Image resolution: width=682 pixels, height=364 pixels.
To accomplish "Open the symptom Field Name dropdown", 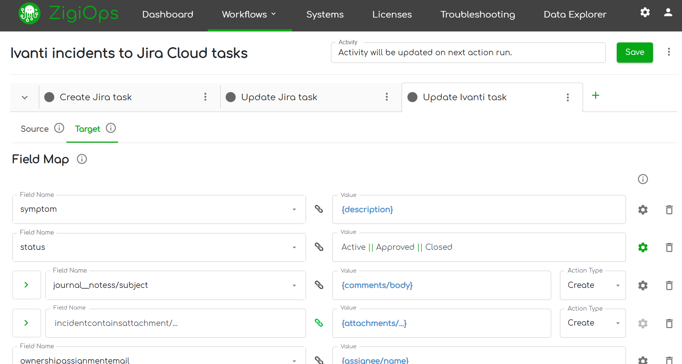I will pyautogui.click(x=294, y=210).
